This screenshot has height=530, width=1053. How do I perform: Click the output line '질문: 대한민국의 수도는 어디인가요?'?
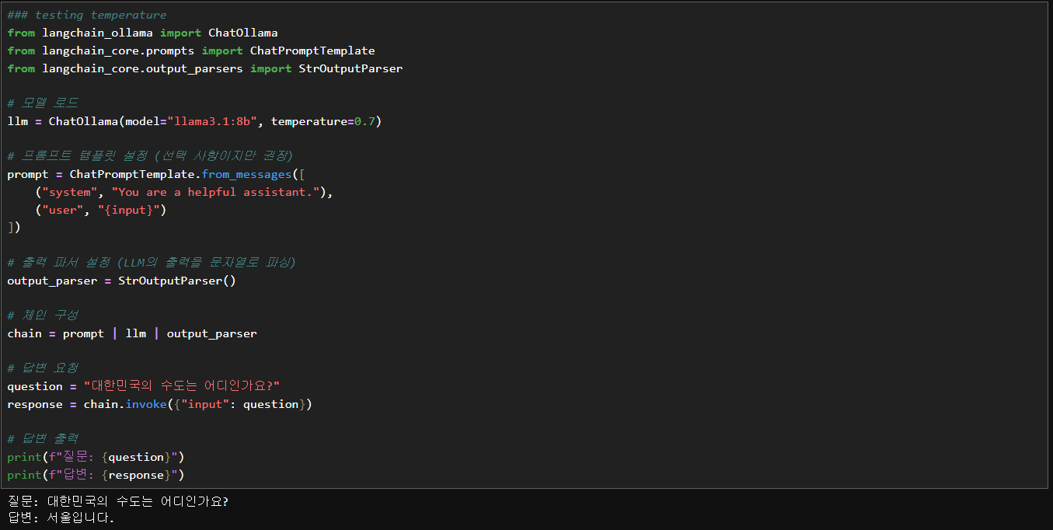pos(118,501)
